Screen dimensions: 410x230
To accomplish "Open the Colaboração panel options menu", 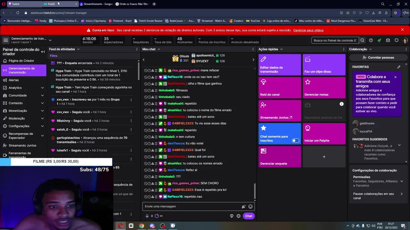I will click(406, 49).
